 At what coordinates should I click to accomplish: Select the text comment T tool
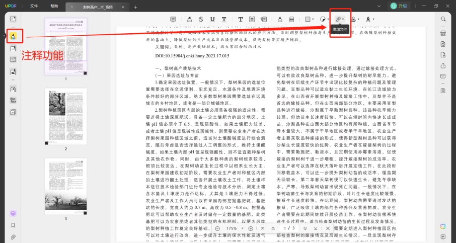pyautogui.click(x=241, y=19)
